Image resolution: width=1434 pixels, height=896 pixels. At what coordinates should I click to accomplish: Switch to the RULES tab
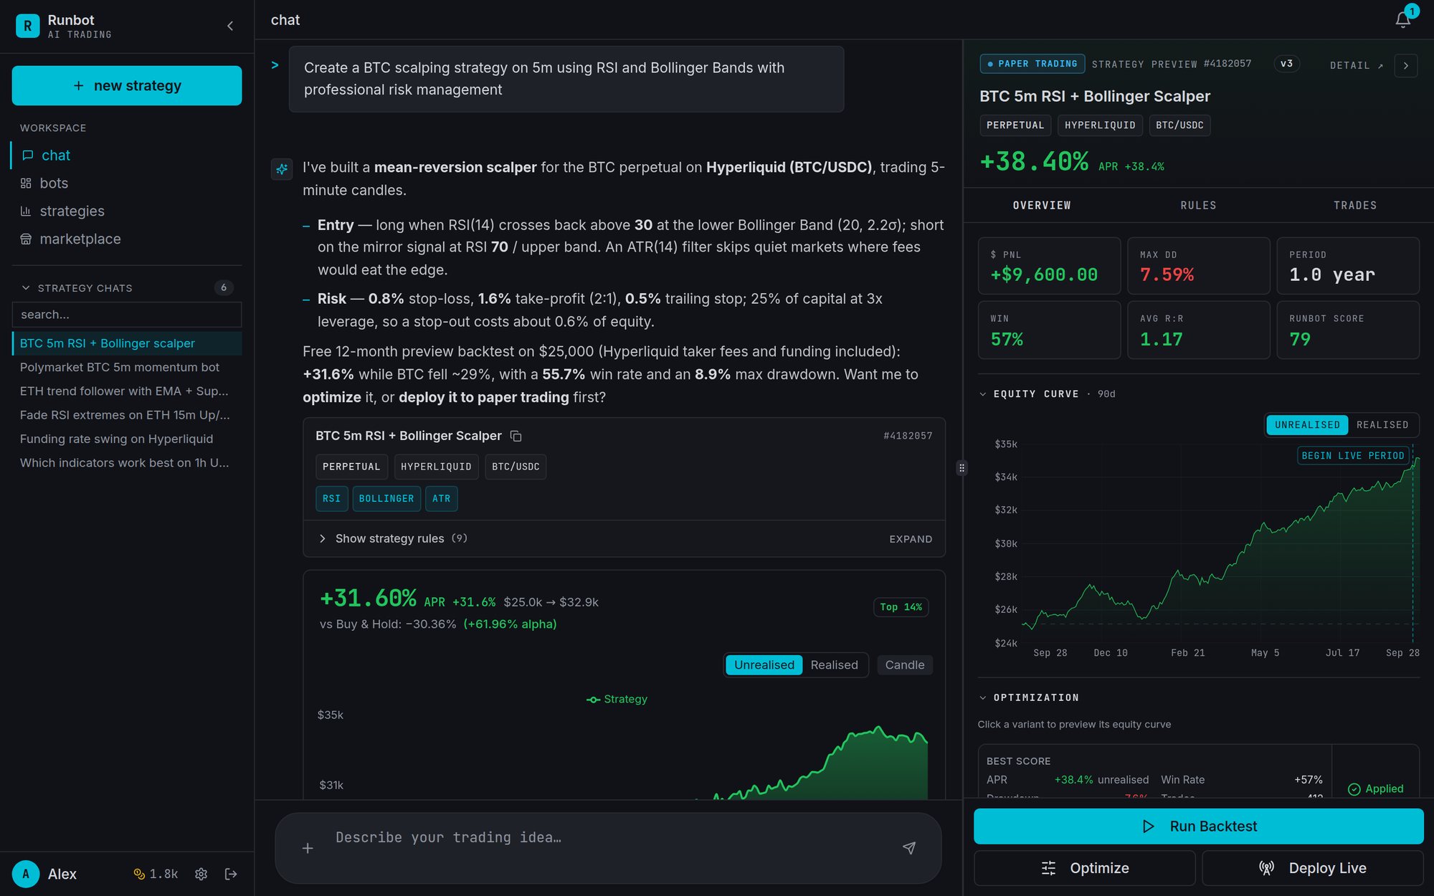(1198, 206)
